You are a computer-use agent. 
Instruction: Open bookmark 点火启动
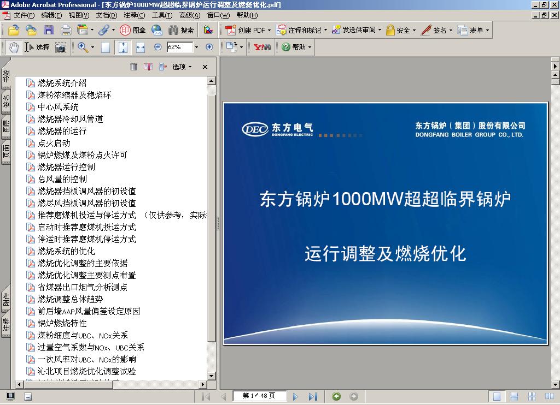(54, 143)
